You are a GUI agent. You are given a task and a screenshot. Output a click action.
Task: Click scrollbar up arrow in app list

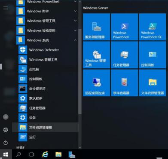[80, 2]
